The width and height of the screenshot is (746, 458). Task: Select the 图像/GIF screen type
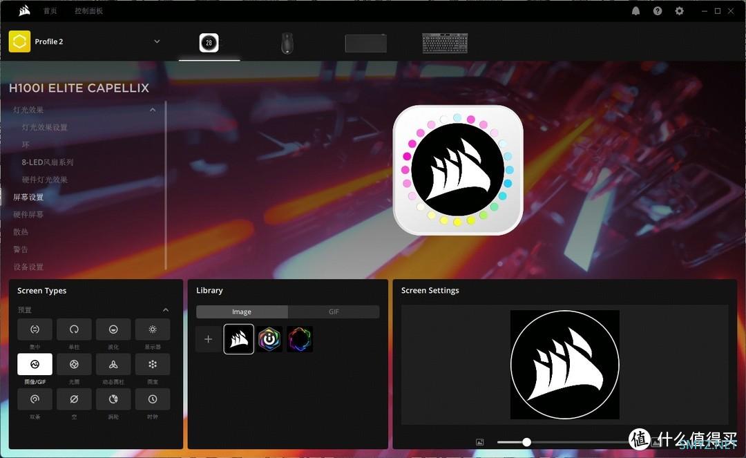point(35,364)
